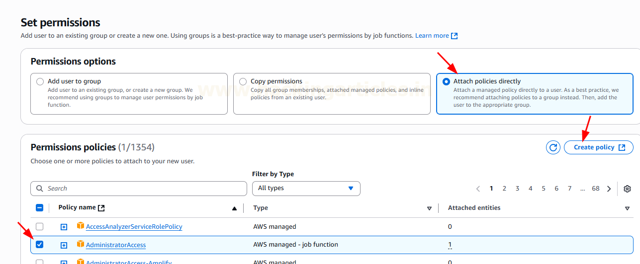This screenshot has width=640, height=264.
Task: Expand AdministratorAccess policy row details
Action: click(x=64, y=245)
